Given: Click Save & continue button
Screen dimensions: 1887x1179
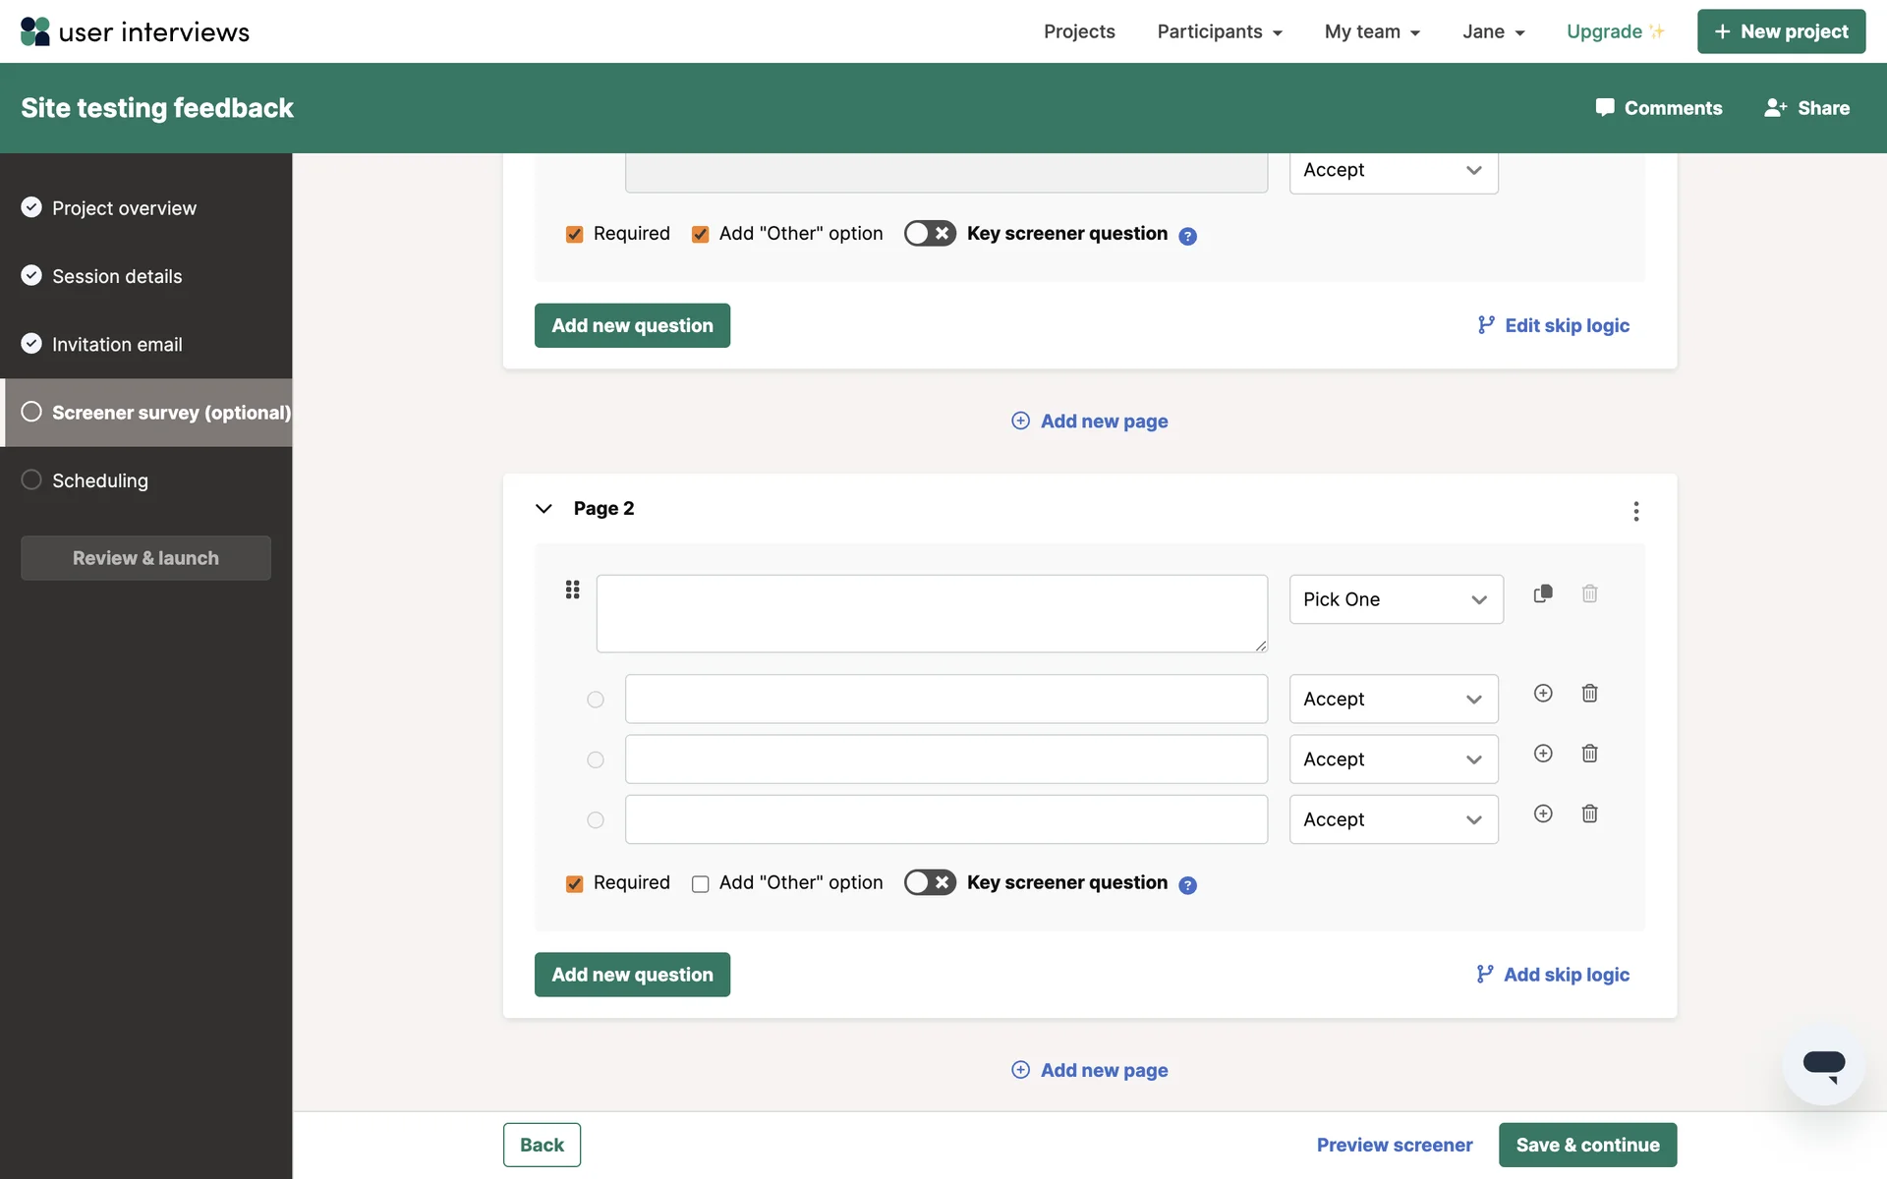Looking at the screenshot, I should click(1586, 1145).
